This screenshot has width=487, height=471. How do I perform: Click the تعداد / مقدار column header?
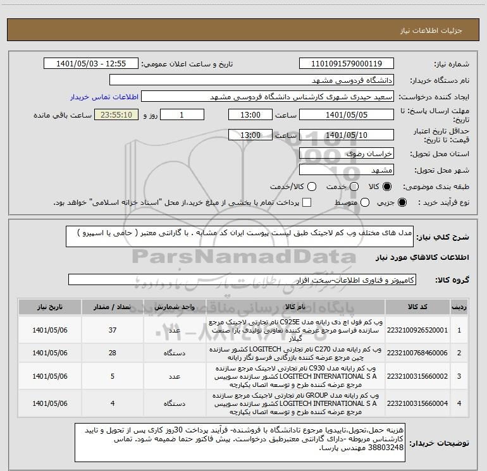(x=113, y=307)
